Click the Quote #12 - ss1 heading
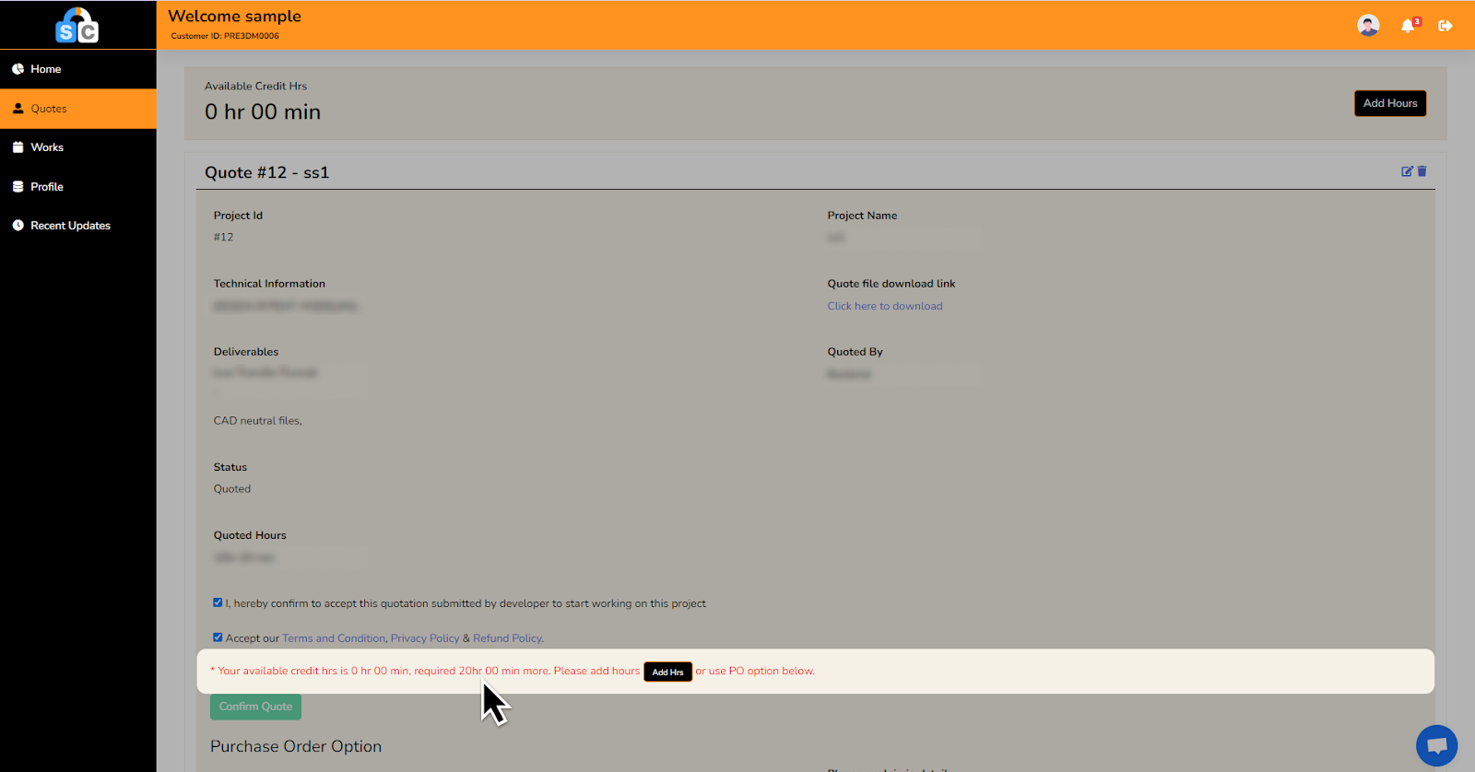Image resolution: width=1475 pixels, height=772 pixels. click(266, 172)
